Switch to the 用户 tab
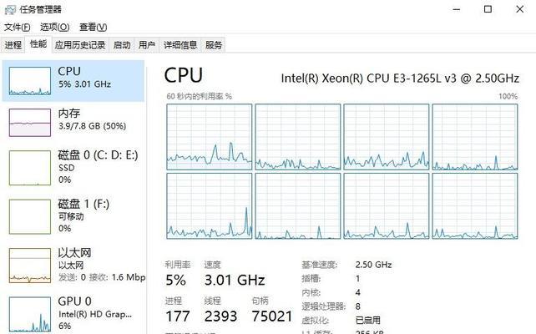Image resolution: width=536 pixels, height=334 pixels. [147, 45]
